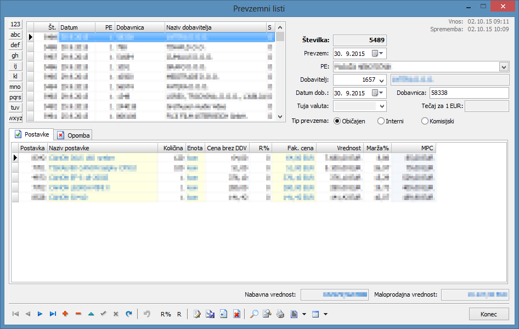Click into the Dobavnica input field
This screenshot has height=329, width=519.
(468, 93)
